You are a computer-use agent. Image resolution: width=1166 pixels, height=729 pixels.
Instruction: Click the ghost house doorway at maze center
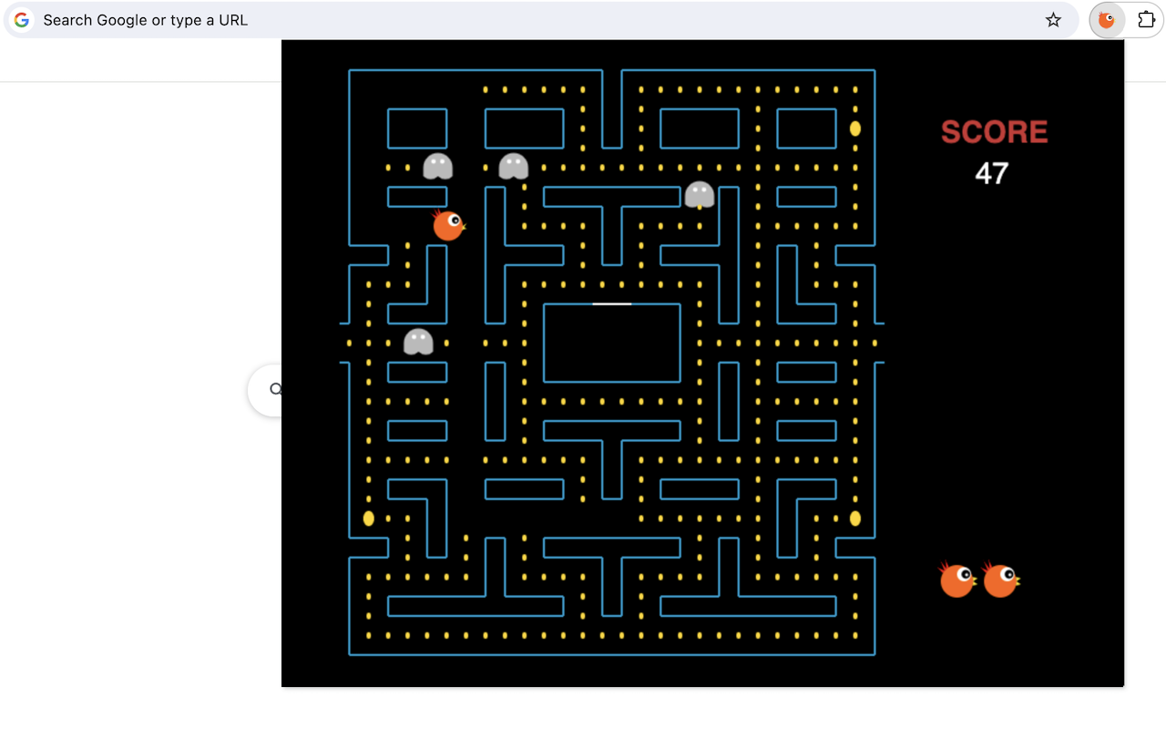click(612, 302)
